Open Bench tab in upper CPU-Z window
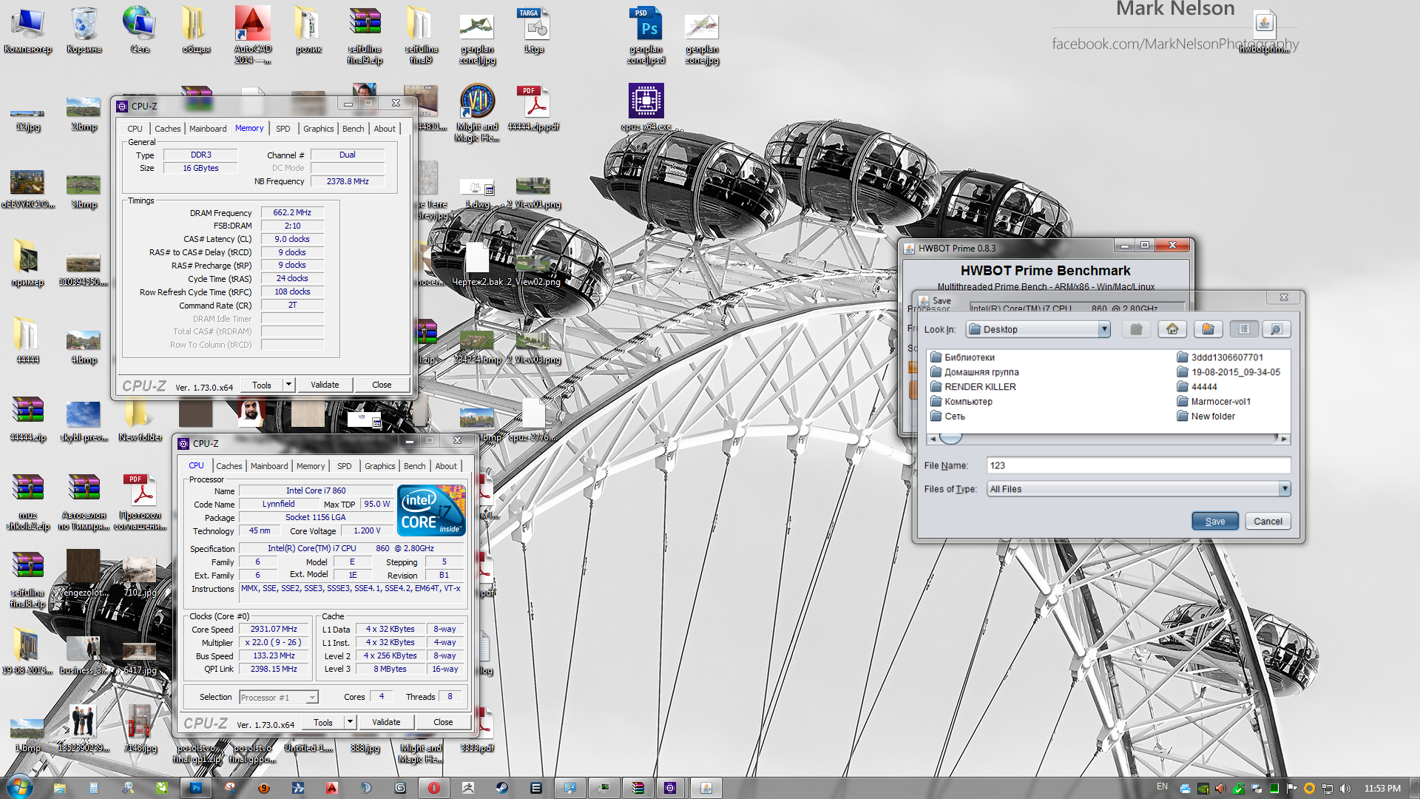The height and width of the screenshot is (799, 1420). tap(354, 129)
